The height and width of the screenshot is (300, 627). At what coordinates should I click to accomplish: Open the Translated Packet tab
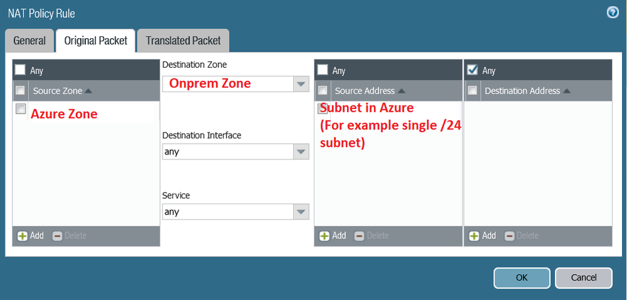pyautogui.click(x=183, y=41)
